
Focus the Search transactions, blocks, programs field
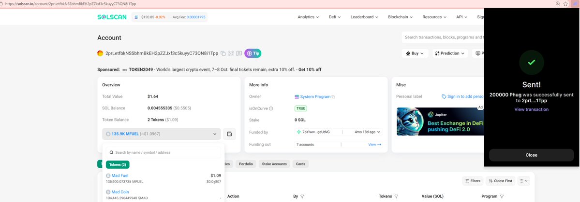pos(443,37)
